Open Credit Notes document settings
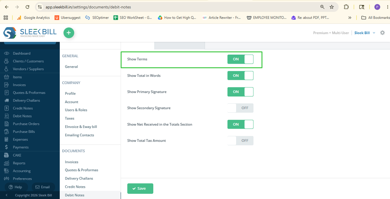This screenshot has height=199, width=390. [75, 187]
